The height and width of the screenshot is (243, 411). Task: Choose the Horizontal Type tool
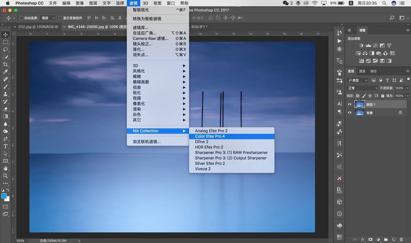5,146
